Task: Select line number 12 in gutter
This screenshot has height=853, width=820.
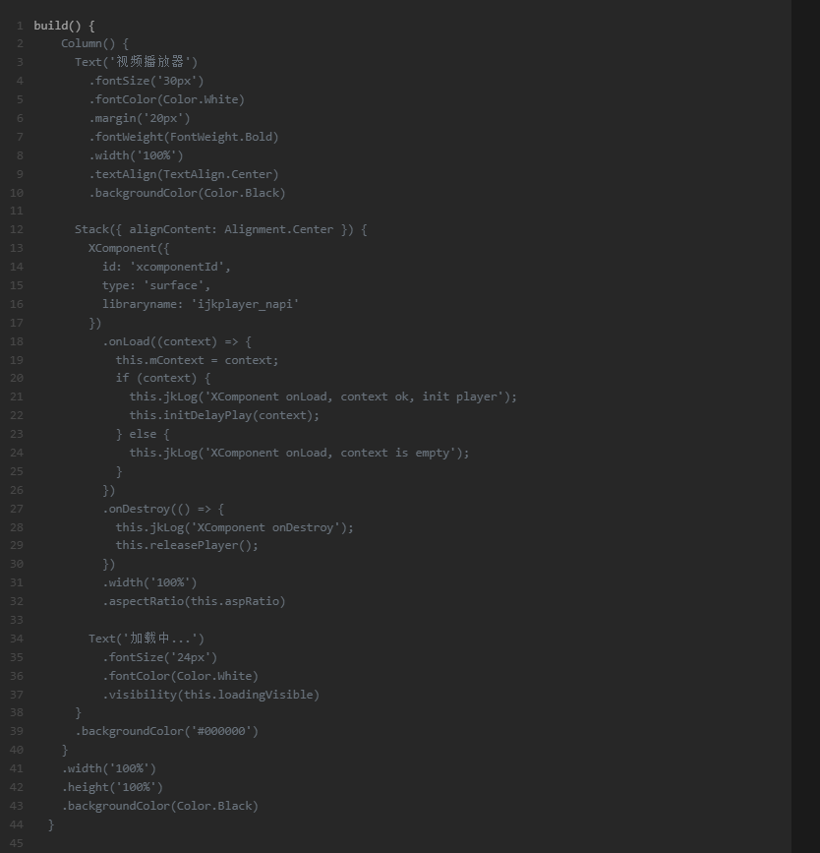Action: pyautogui.click(x=17, y=229)
